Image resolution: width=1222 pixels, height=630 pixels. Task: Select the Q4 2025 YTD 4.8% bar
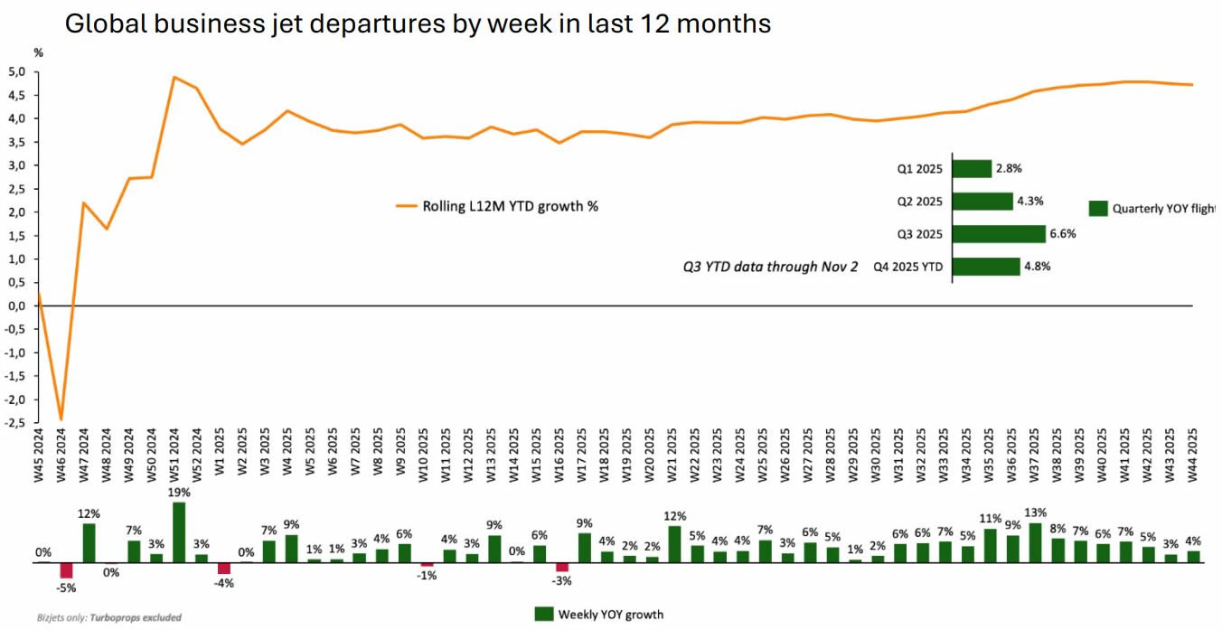tap(986, 267)
